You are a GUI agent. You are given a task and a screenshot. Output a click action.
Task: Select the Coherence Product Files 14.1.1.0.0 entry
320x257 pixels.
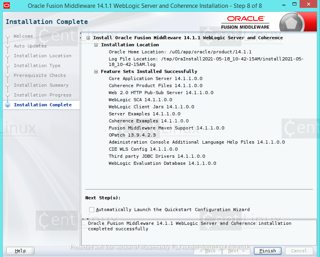coord(156,86)
